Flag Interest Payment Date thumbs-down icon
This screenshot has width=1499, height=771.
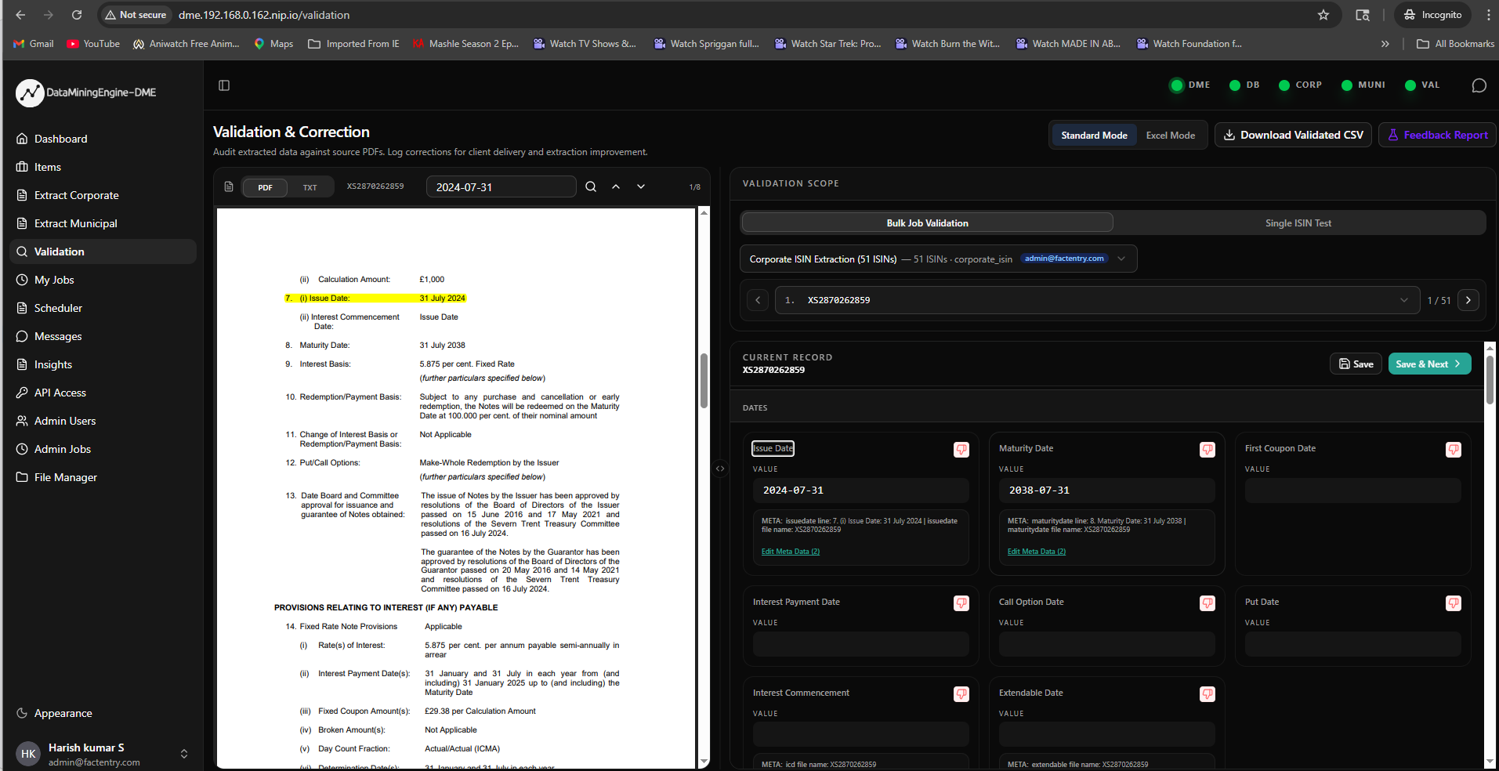coord(961,603)
